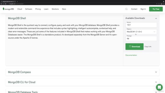Click the Try Free button
Viewport: 165px width, 93px height.
(x=156, y=9)
